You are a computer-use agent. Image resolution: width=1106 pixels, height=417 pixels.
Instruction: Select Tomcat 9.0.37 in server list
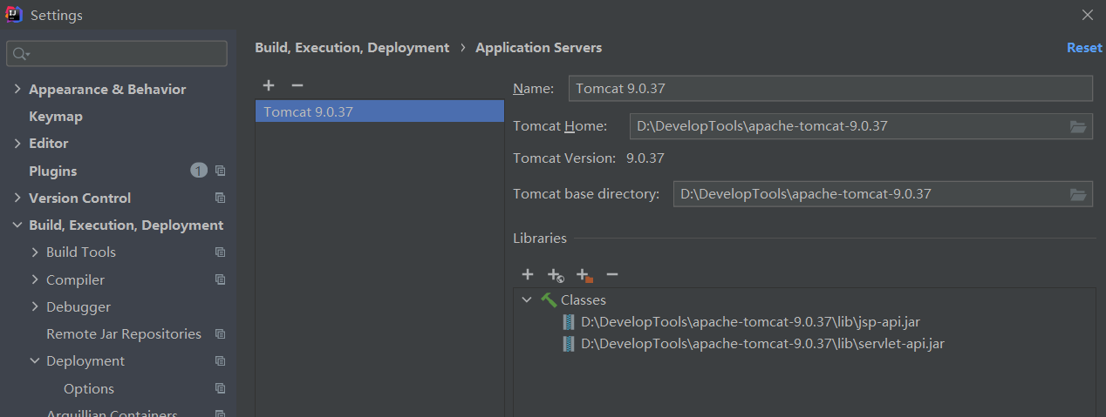click(308, 112)
